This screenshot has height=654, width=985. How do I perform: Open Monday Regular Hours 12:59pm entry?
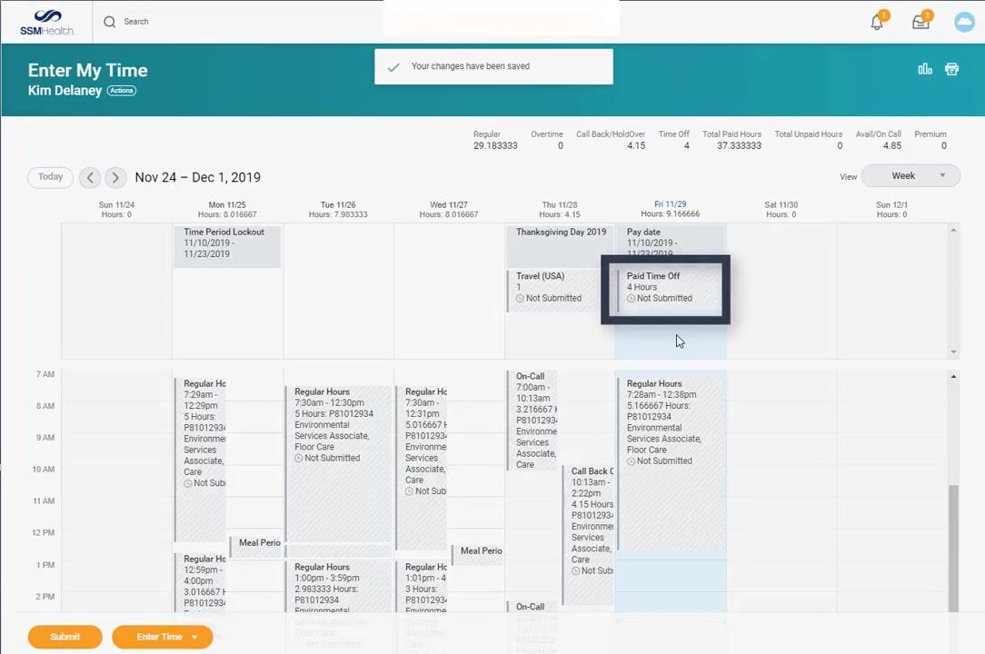click(x=200, y=581)
